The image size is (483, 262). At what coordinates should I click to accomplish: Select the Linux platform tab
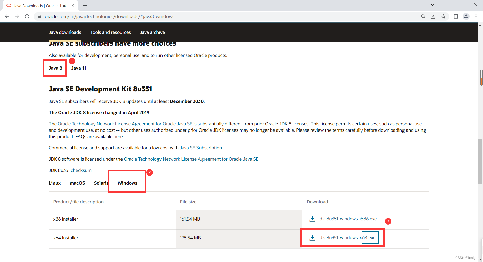[x=55, y=183]
